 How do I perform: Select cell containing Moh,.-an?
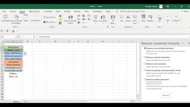click(13, 77)
